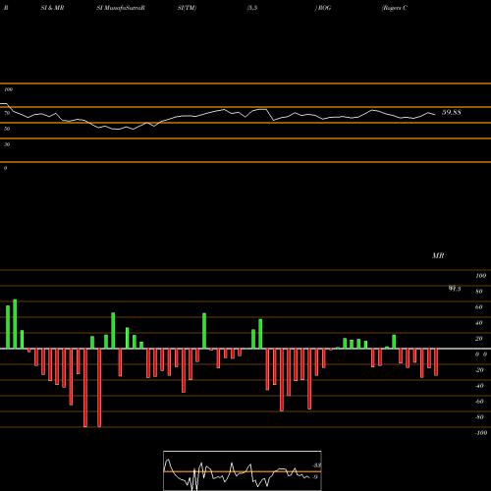Click the 'SI MunafaSutraR' header text
Image resolution: width=491 pixels, height=491 pixels.
point(121,8)
